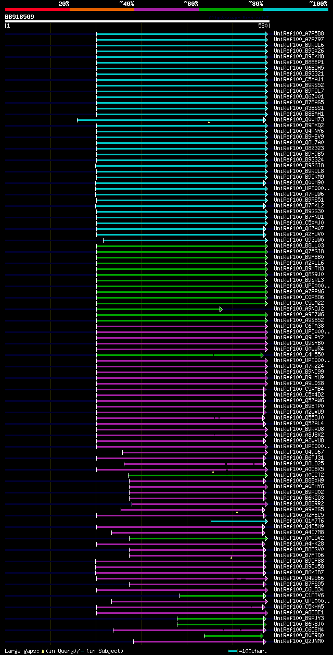Click the short cyan bar for Q1A7T6

pyautogui.click(x=239, y=521)
